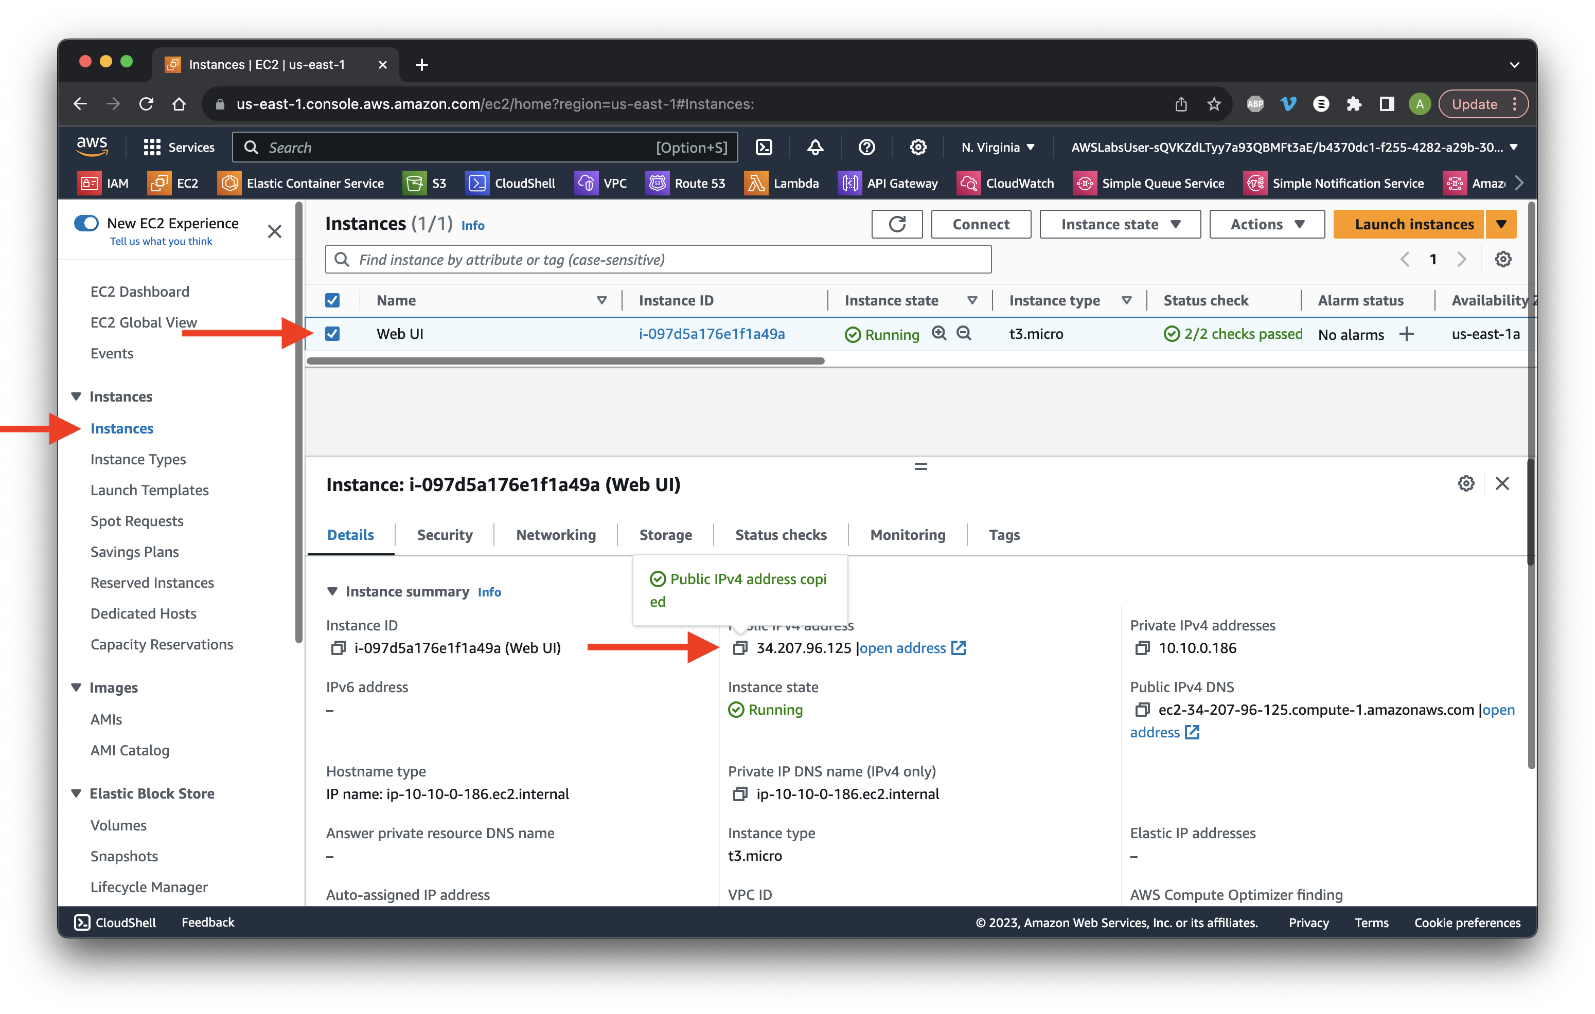Switch to the Tags tab
This screenshot has width=1595, height=1014.
point(1004,534)
